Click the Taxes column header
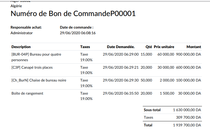210x132 pixels. pyautogui.click(x=85, y=47)
